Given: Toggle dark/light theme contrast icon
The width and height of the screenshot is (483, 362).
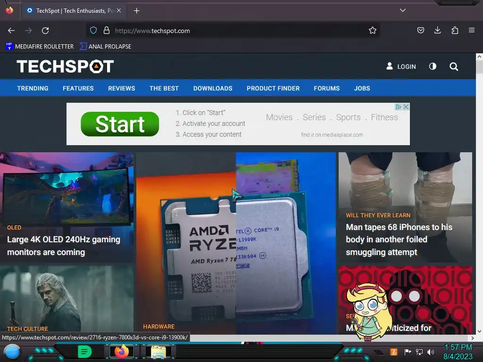Looking at the screenshot, I should (433, 66).
